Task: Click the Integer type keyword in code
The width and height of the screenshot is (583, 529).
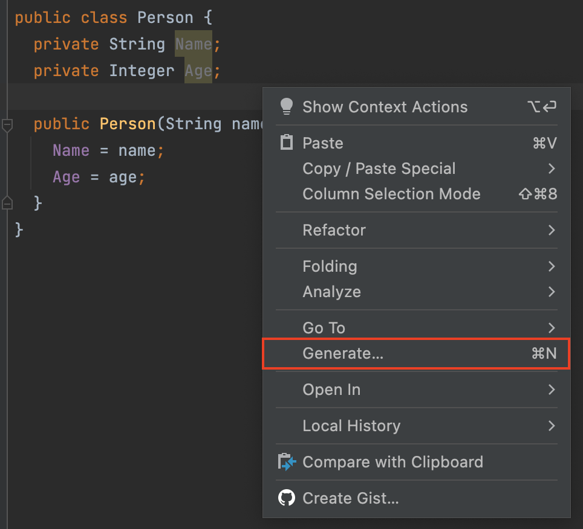Action: pyautogui.click(x=142, y=71)
